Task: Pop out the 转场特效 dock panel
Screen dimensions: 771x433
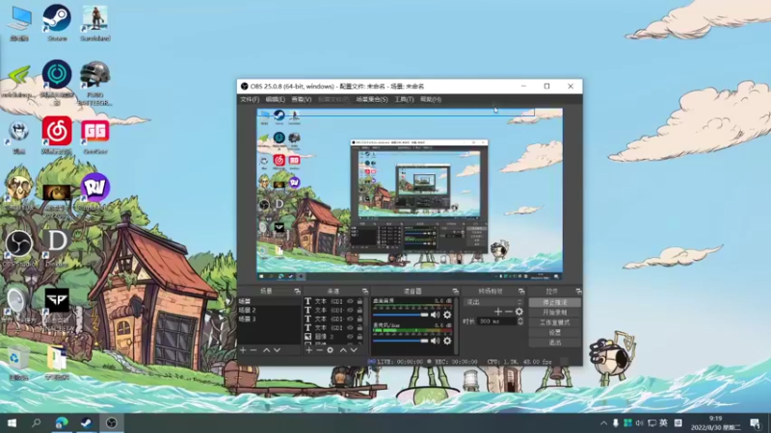Action: (521, 292)
